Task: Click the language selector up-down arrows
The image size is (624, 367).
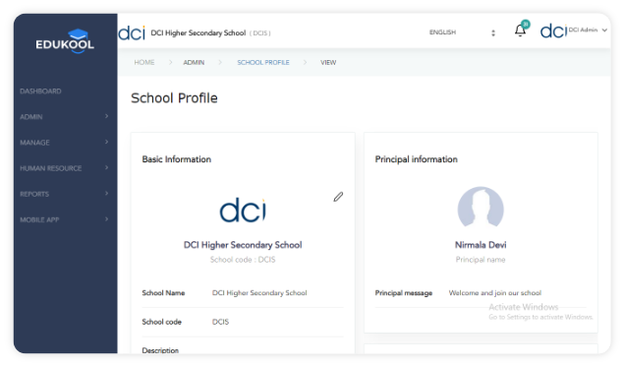Action: pyautogui.click(x=493, y=33)
